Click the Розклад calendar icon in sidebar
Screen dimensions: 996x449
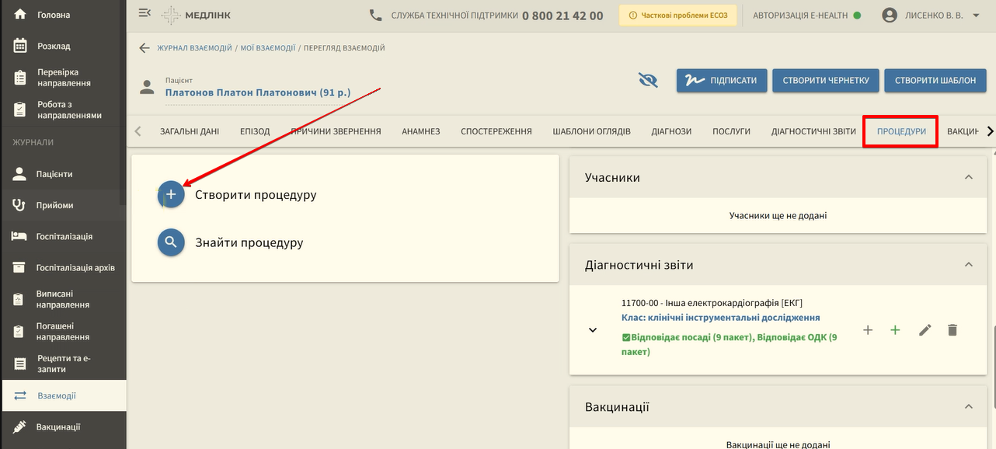tap(20, 46)
